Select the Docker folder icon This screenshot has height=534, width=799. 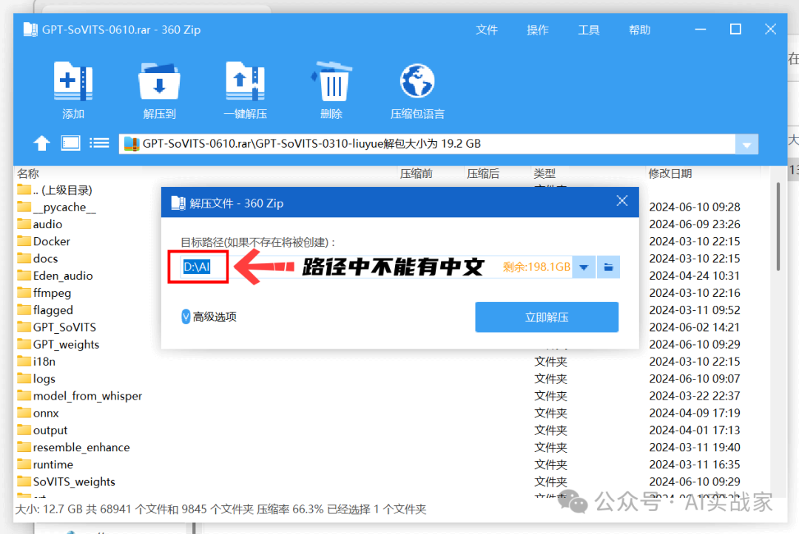24,241
